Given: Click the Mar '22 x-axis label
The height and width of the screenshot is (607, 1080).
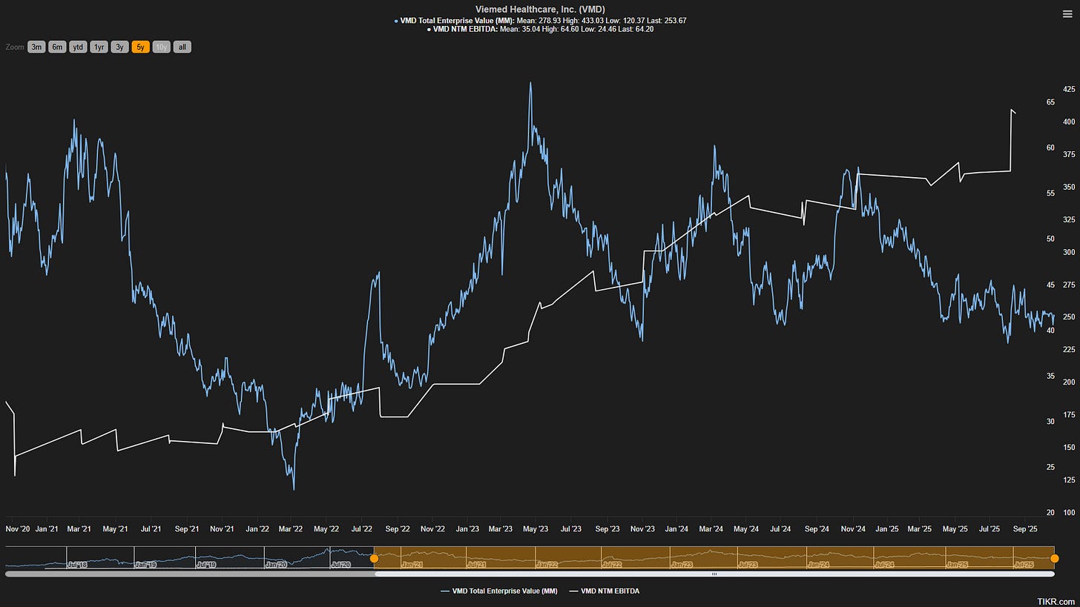Looking at the screenshot, I should pos(290,529).
